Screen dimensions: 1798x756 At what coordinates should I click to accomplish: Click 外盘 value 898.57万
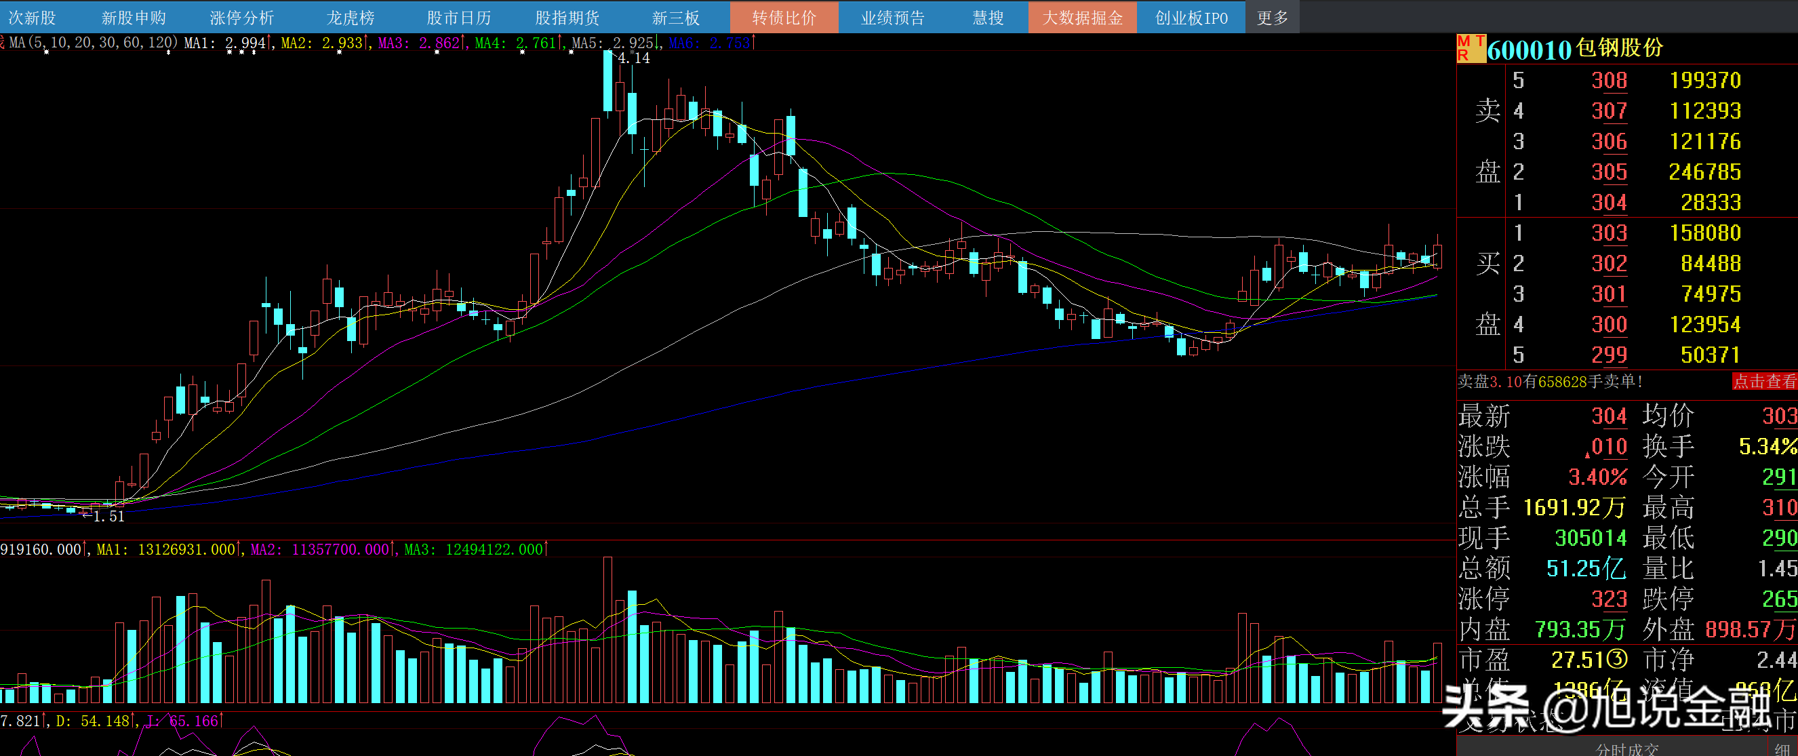pos(1751,630)
